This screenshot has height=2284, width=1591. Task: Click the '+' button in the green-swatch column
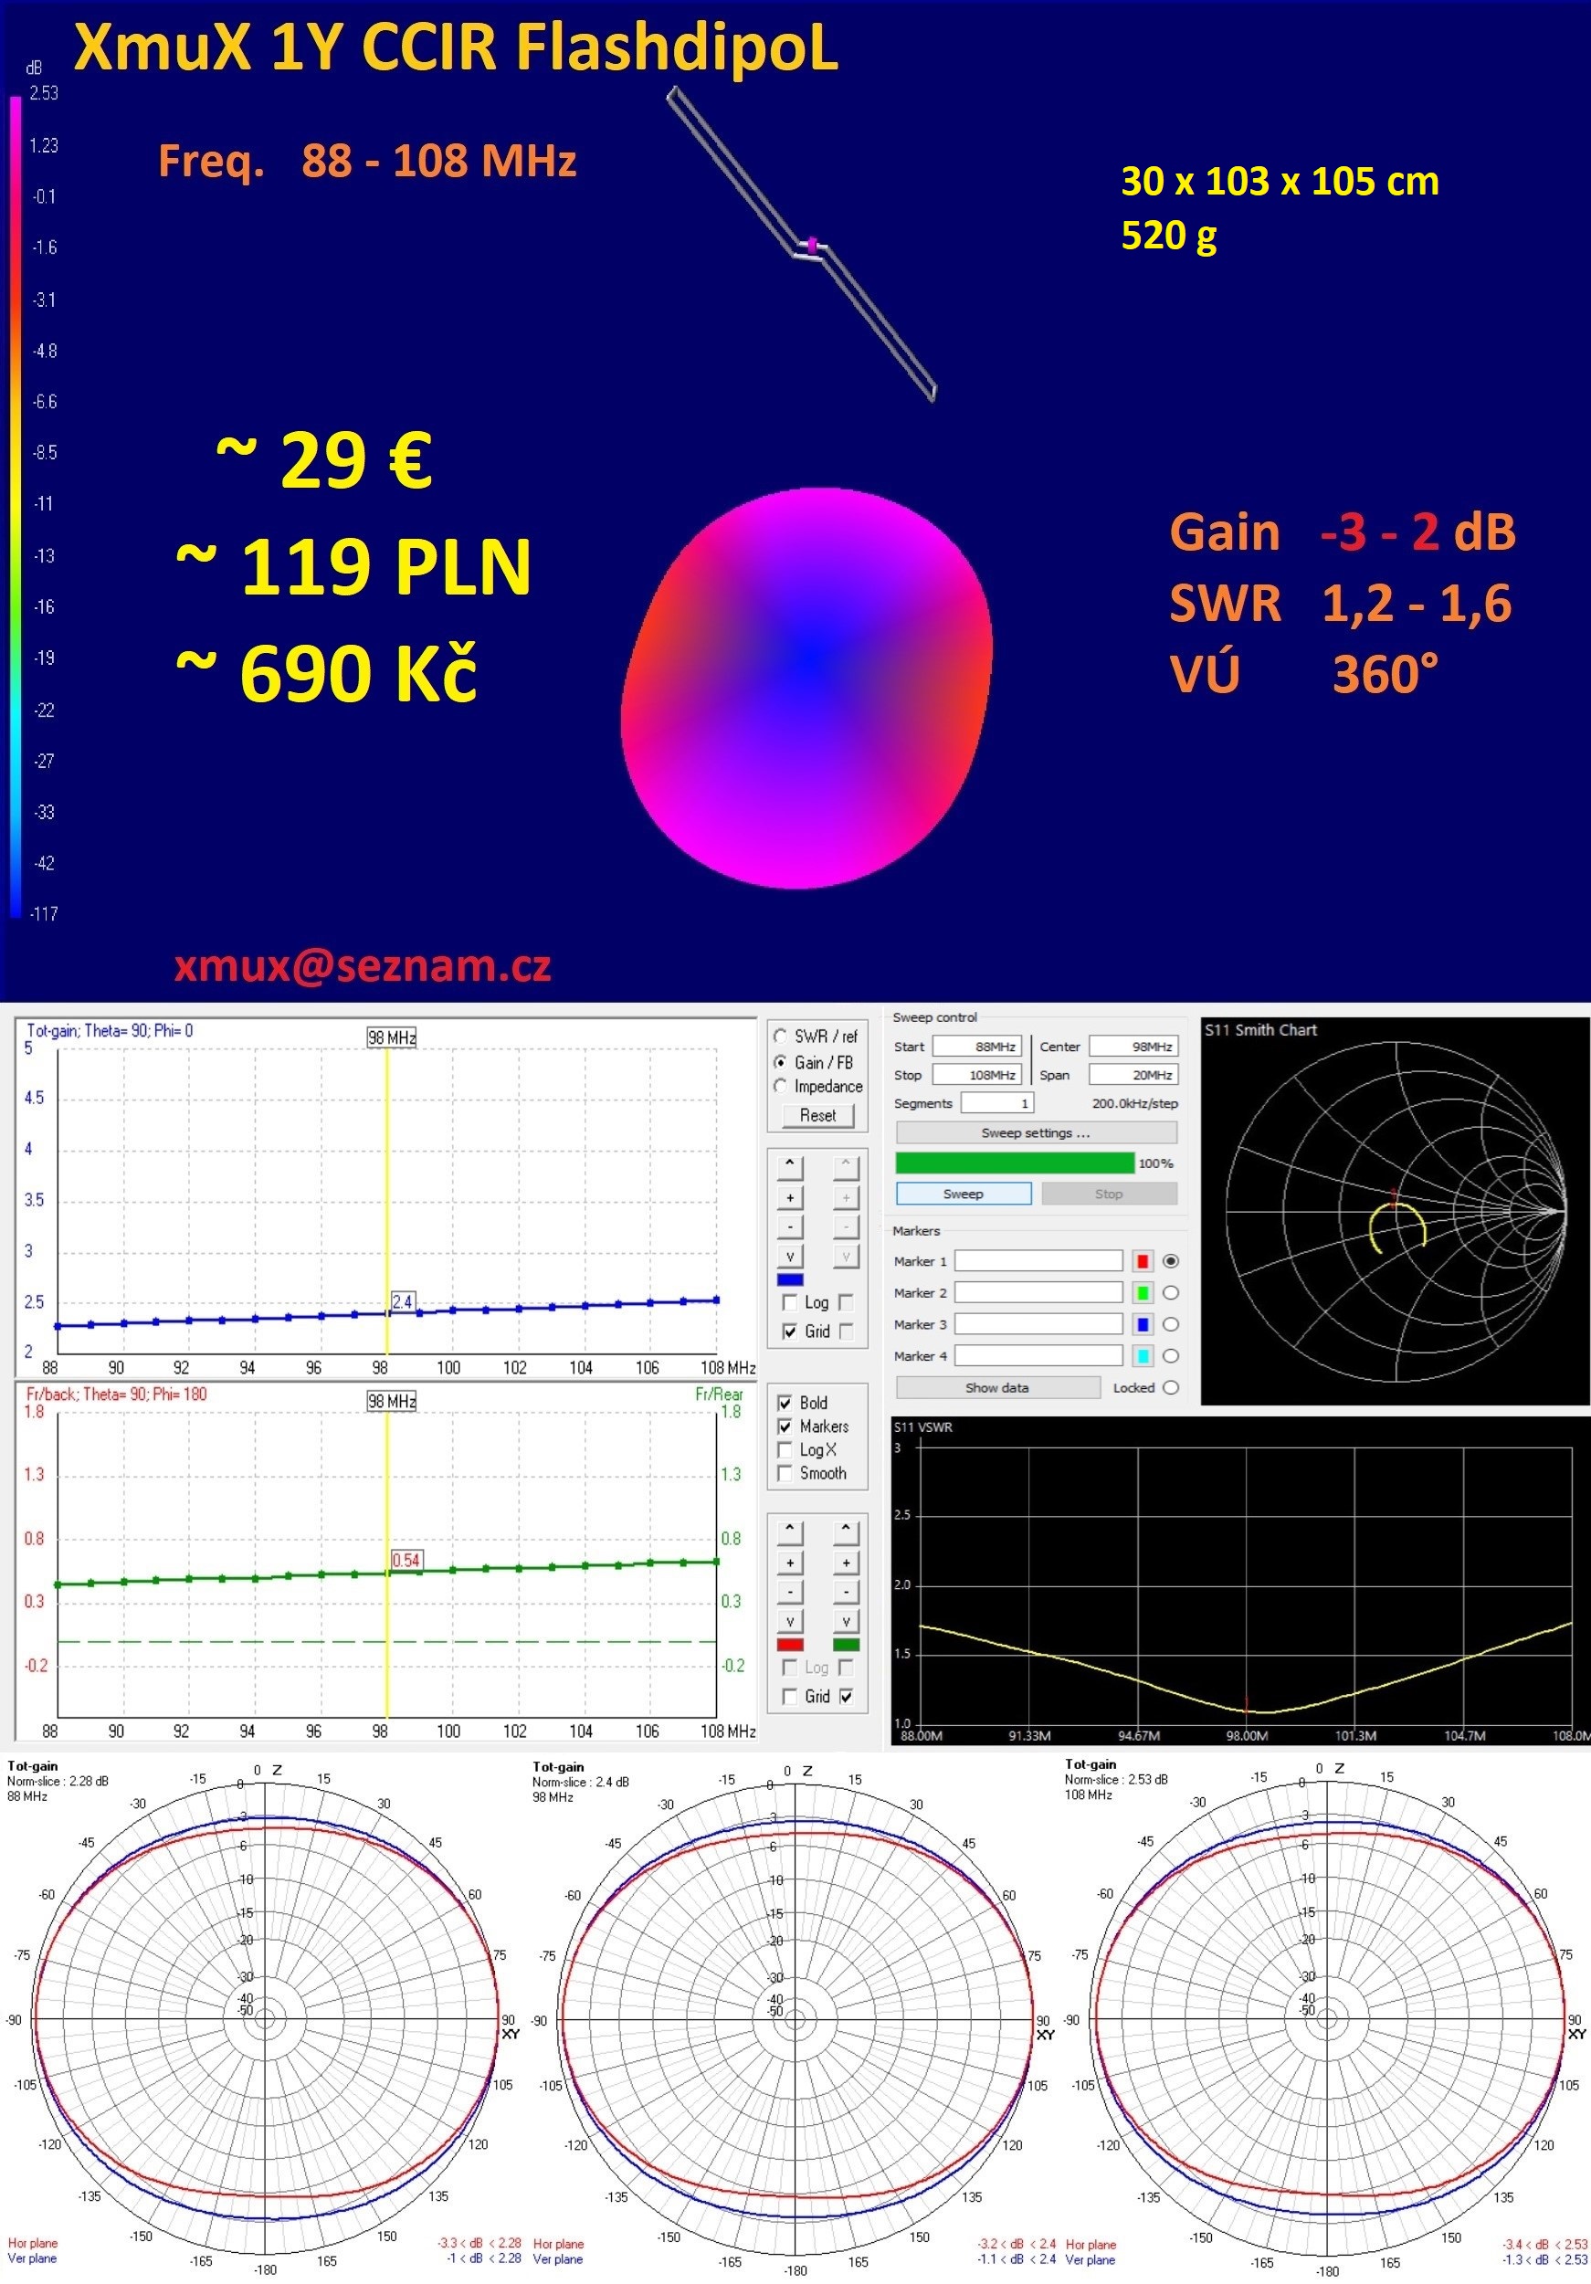tap(845, 1562)
